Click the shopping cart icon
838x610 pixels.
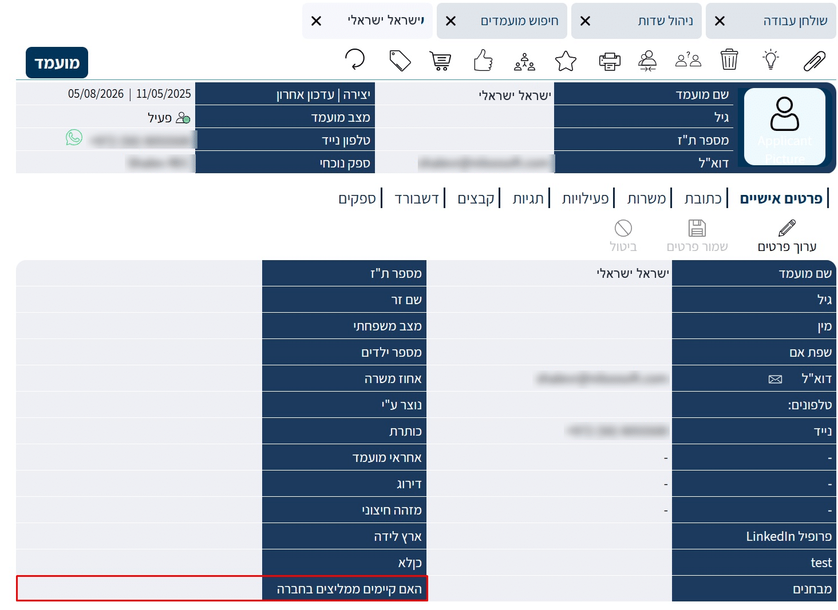pos(440,61)
